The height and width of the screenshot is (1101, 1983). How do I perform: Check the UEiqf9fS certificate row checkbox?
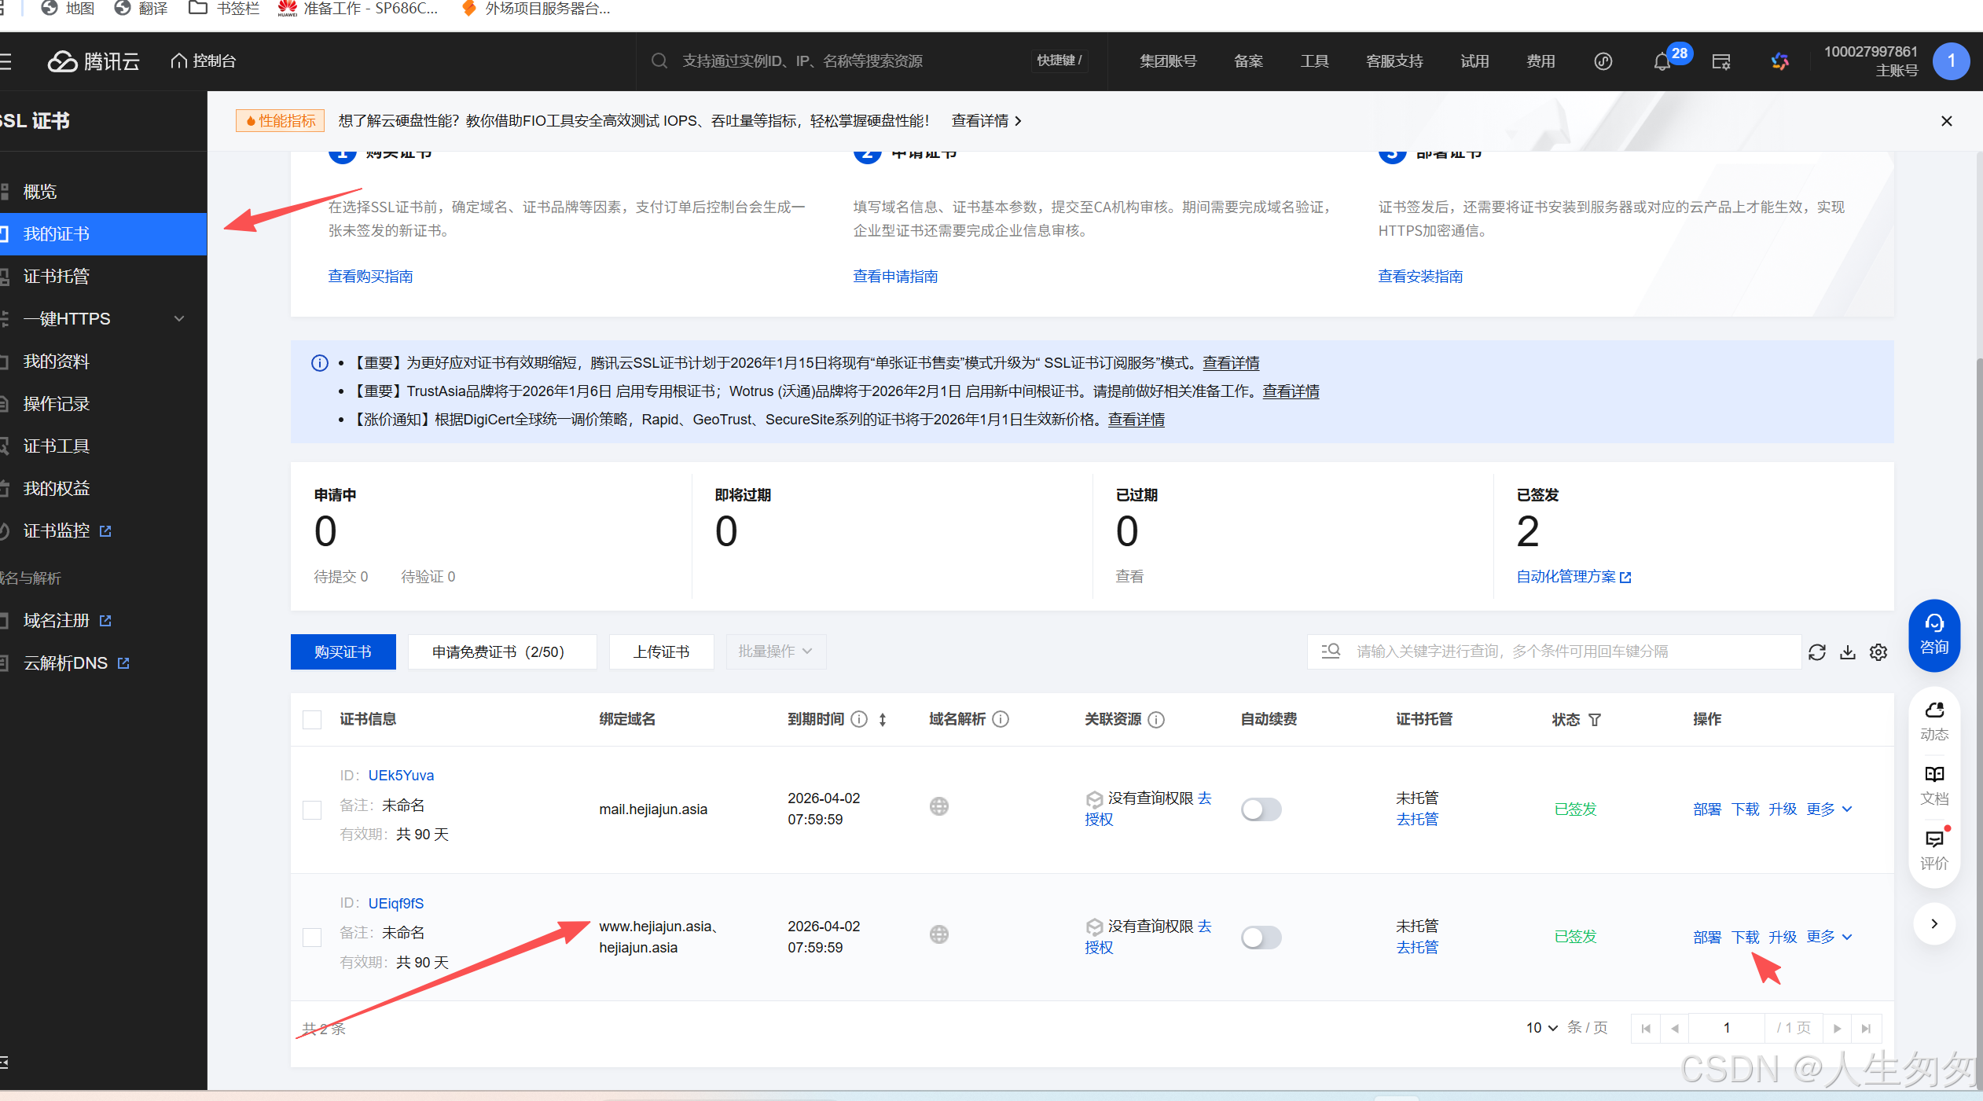312,937
